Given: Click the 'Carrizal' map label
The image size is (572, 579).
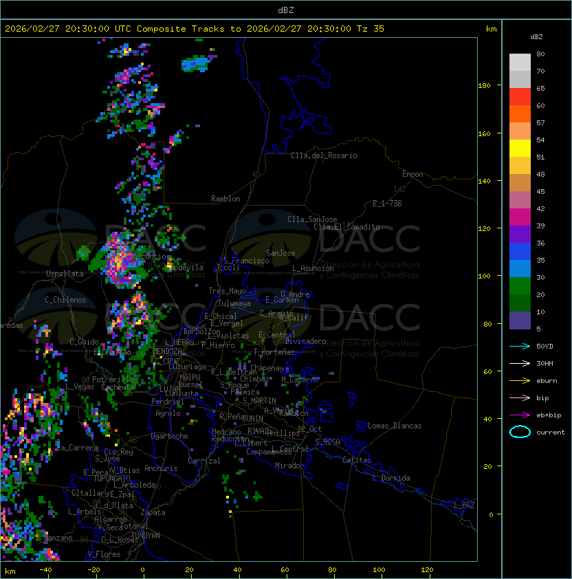Looking at the screenshot, I should coord(204,461).
